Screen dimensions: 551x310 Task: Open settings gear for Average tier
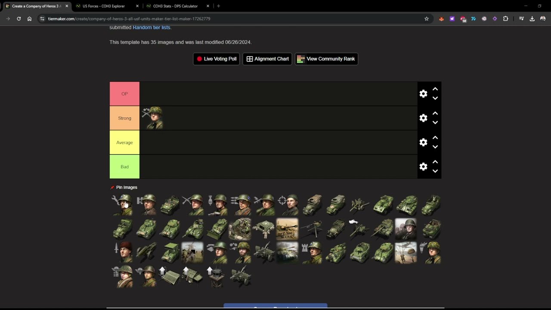coord(423,143)
